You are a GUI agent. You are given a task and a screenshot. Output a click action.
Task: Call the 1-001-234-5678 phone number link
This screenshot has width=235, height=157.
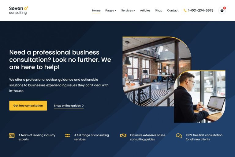pos(201,10)
